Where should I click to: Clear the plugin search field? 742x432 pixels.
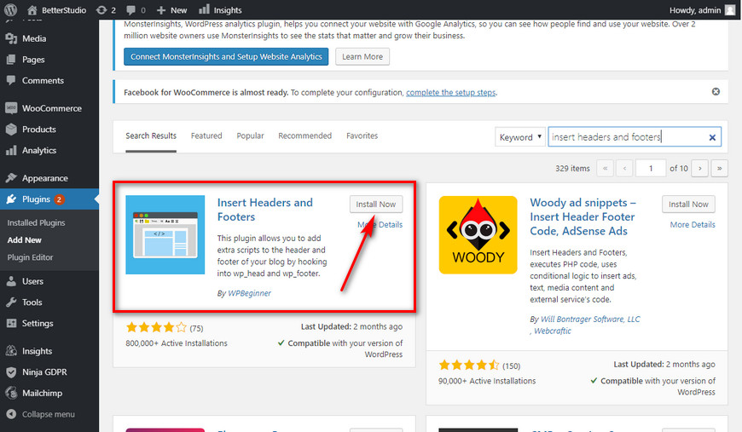(711, 137)
